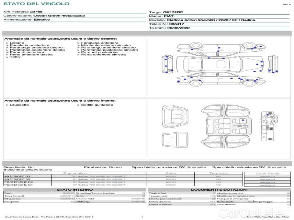Click the STATO INTERNO section header
Screen dimensions: 294x220
(75, 189)
